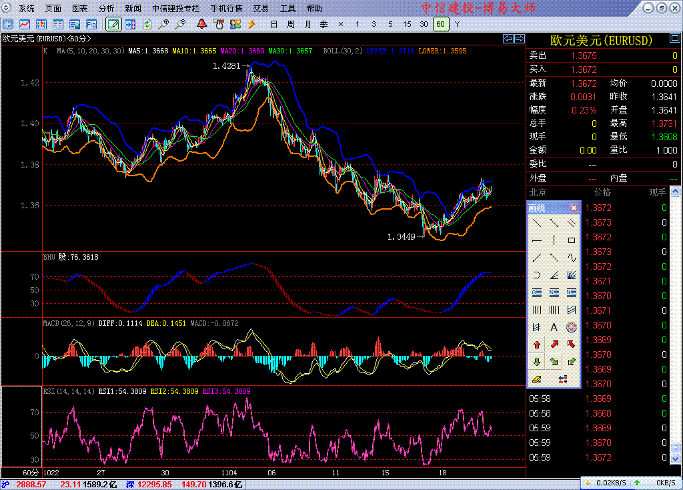Toggle the drawing tools pencil toolbar button
The height and width of the screenshot is (490, 683).
pyautogui.click(x=114, y=24)
